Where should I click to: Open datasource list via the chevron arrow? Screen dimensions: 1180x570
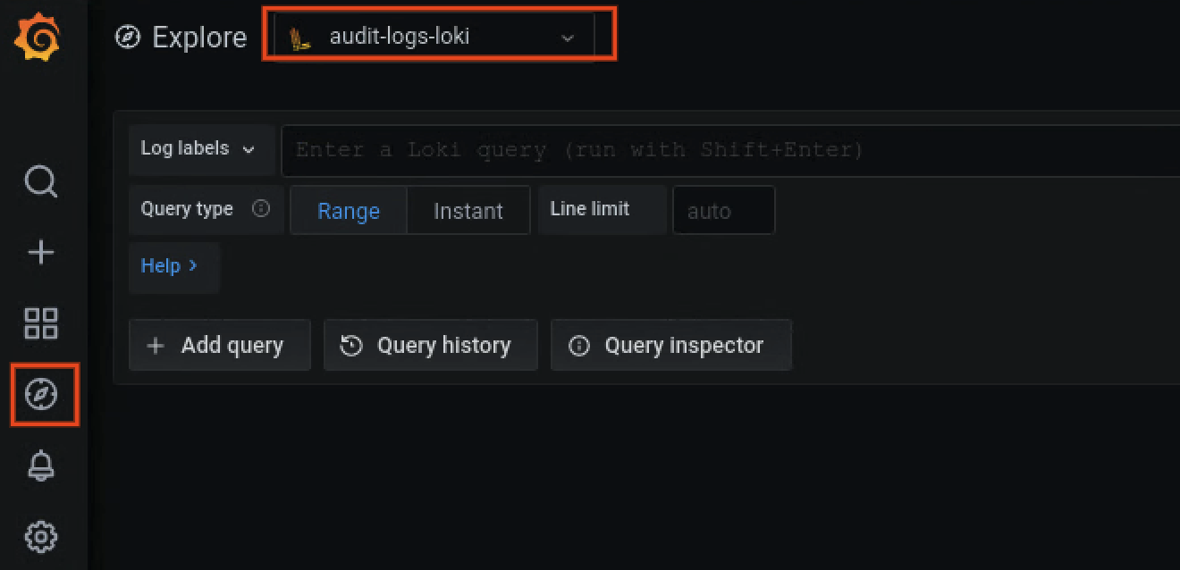point(567,38)
